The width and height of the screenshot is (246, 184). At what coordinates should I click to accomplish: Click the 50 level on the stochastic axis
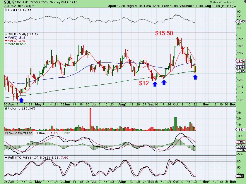tap(239, 168)
